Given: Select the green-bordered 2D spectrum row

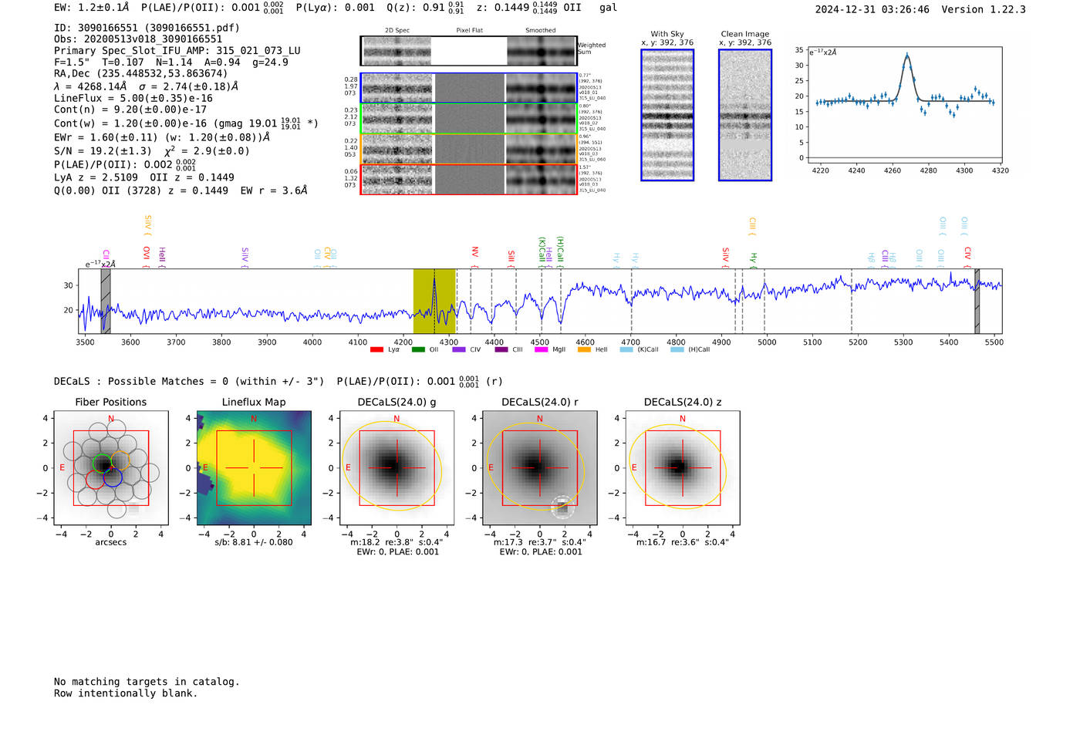Looking at the screenshot, I should pos(468,119).
